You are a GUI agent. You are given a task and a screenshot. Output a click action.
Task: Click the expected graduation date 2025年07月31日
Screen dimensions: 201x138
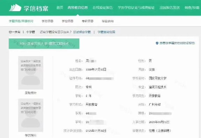click(96, 131)
